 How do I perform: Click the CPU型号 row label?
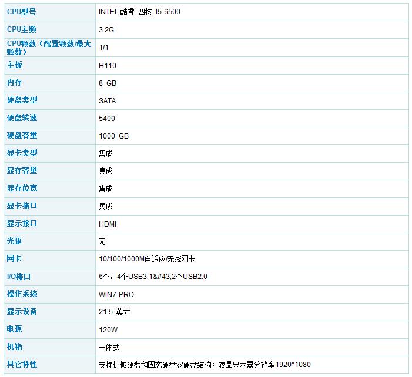(x=22, y=12)
